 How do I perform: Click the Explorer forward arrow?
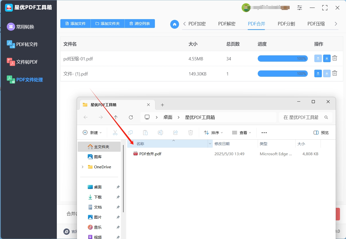[101, 117]
